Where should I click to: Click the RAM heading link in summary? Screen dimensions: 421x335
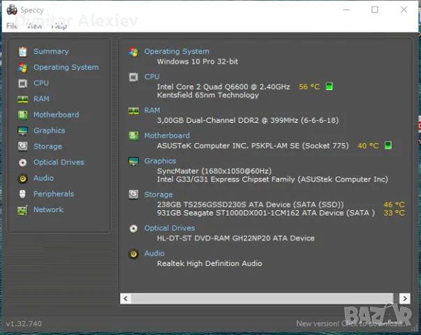click(152, 110)
